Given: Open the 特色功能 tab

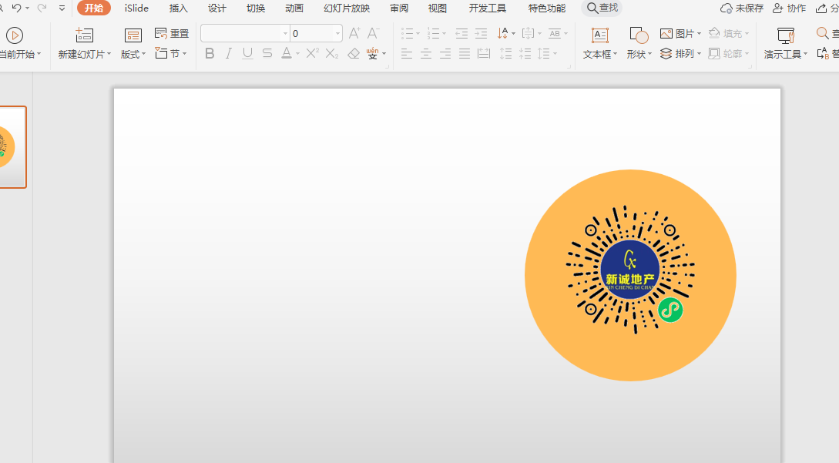Looking at the screenshot, I should (547, 8).
